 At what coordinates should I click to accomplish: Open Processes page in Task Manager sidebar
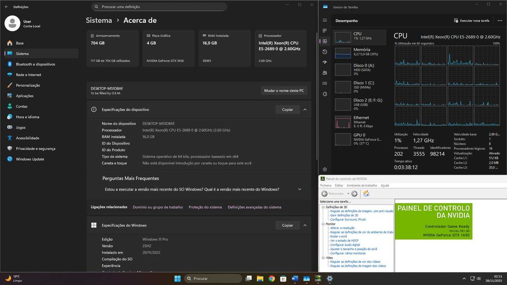pyautogui.click(x=324, y=31)
